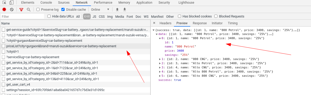
Task: Filter requests by Img
Action: click(x=110, y=17)
